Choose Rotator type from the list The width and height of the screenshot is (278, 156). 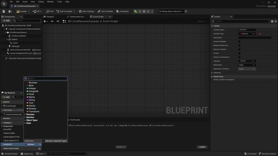tap(33, 109)
